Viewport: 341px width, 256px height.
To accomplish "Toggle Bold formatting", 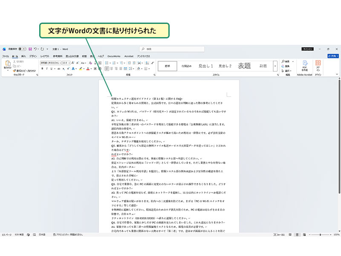I will coord(42,69).
